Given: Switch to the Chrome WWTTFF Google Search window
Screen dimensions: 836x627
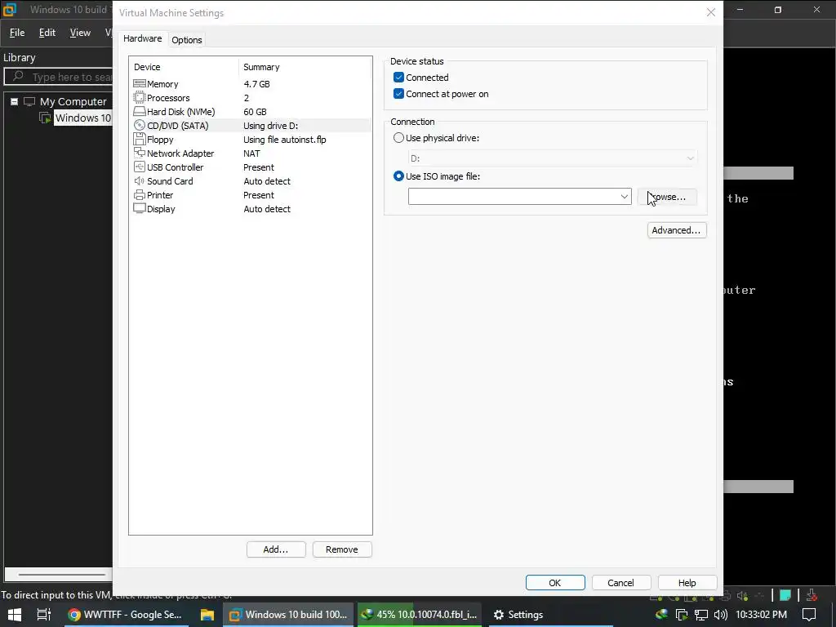Looking at the screenshot, I should click(125, 614).
